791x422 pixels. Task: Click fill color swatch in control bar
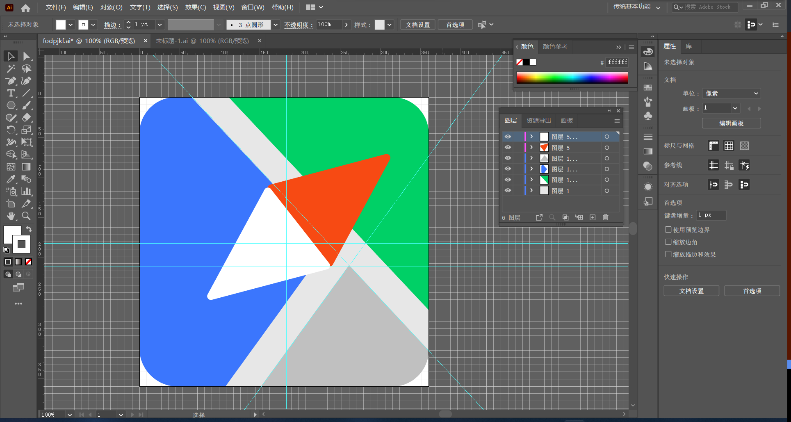(x=61, y=25)
